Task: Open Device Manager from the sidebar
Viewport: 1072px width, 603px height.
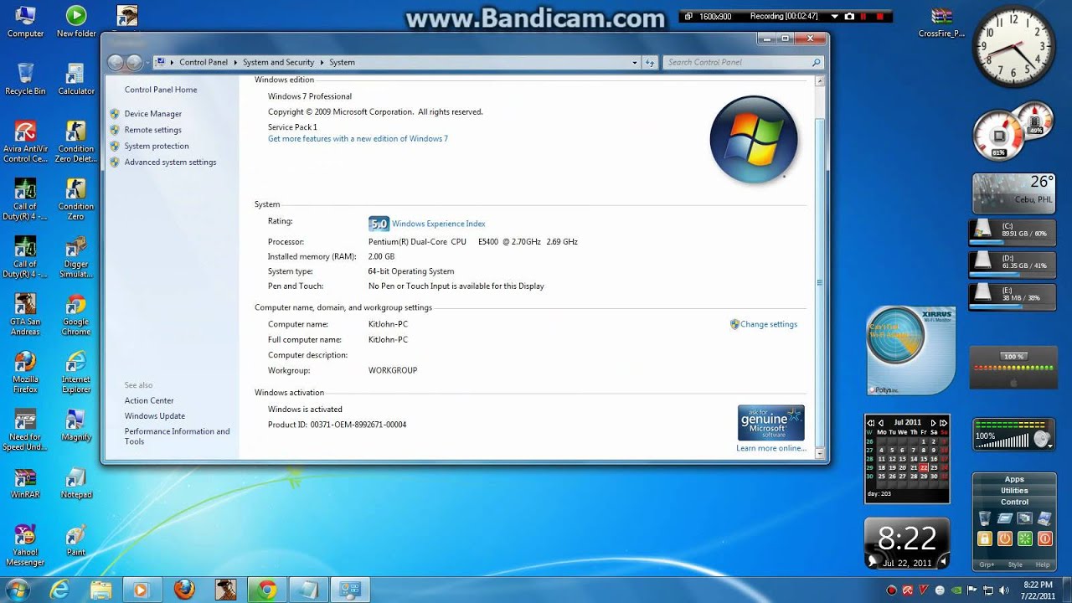Action: click(152, 114)
